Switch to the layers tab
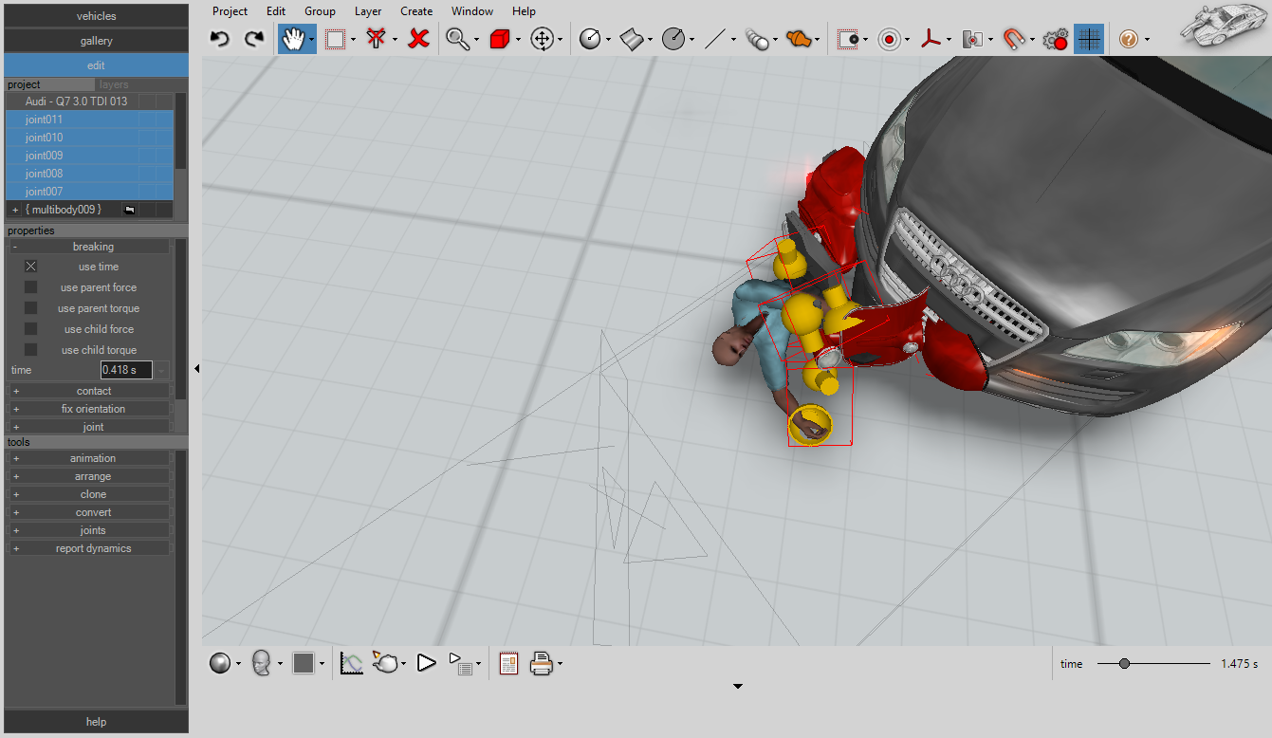This screenshot has width=1272, height=738. [x=114, y=84]
